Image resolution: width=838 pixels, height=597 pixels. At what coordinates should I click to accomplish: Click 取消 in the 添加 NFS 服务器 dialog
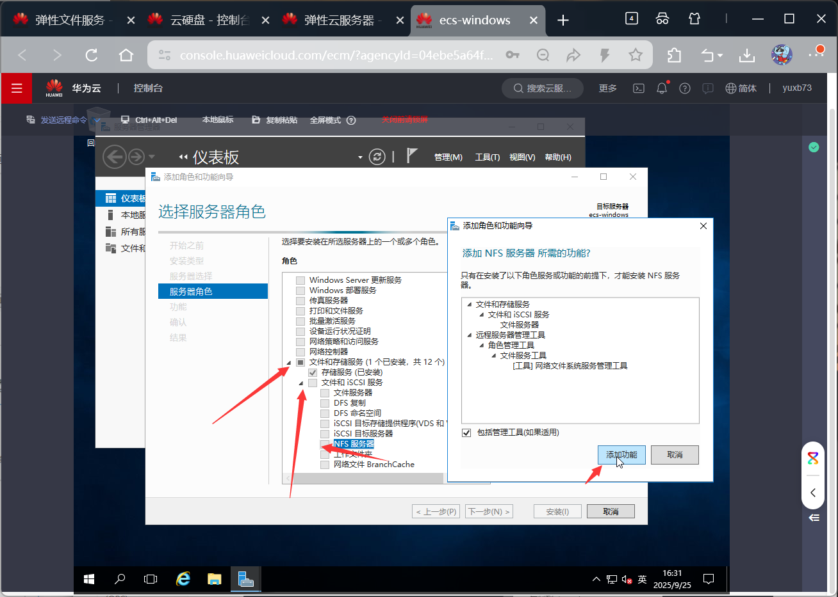point(675,455)
